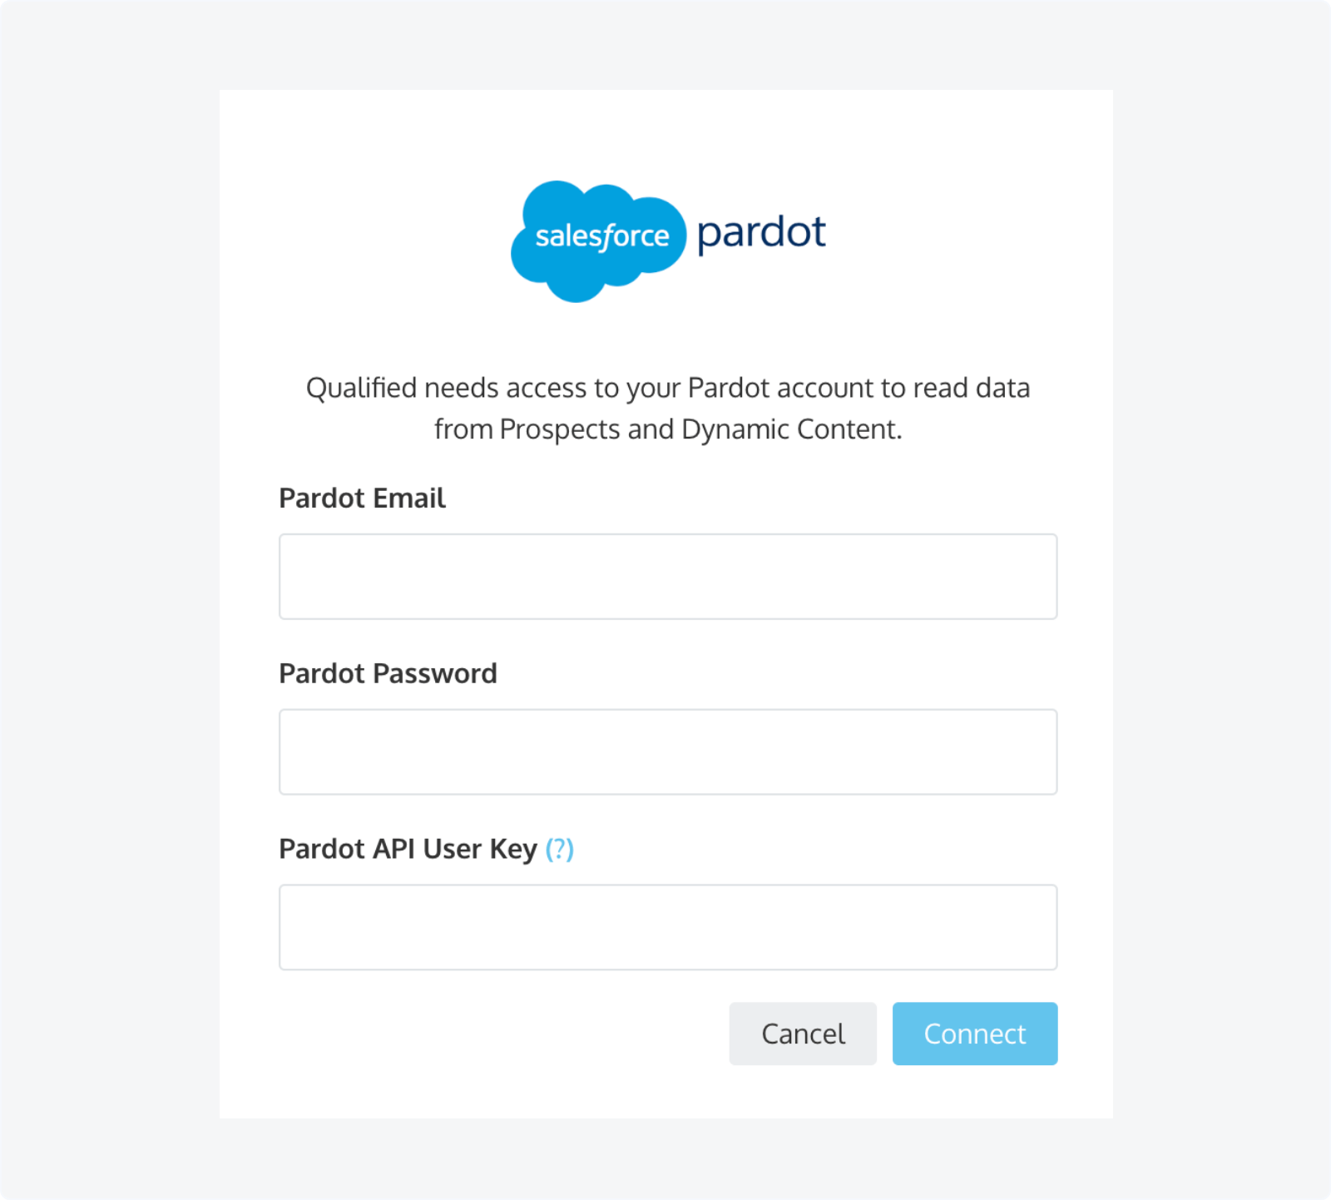Click the Pardot Password heading

click(388, 673)
